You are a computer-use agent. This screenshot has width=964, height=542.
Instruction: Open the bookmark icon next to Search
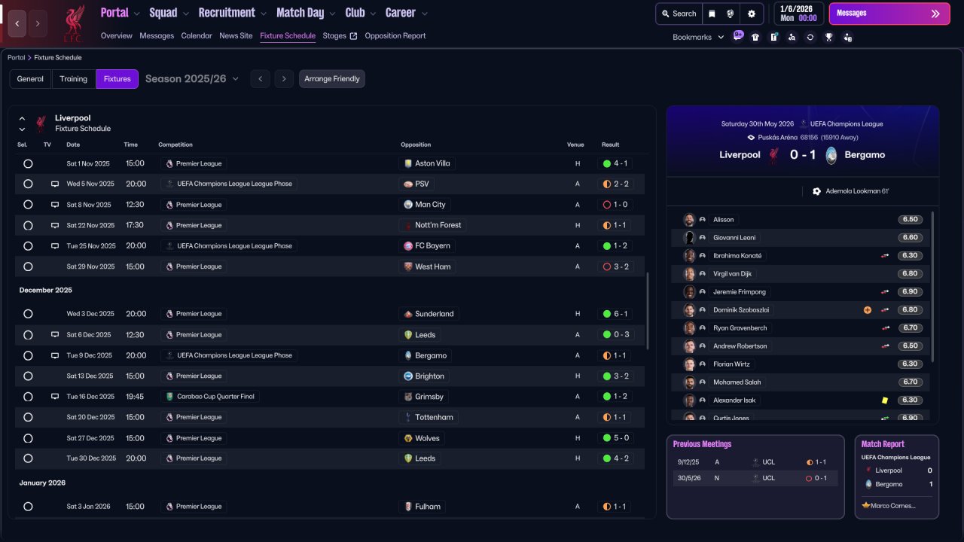point(712,14)
